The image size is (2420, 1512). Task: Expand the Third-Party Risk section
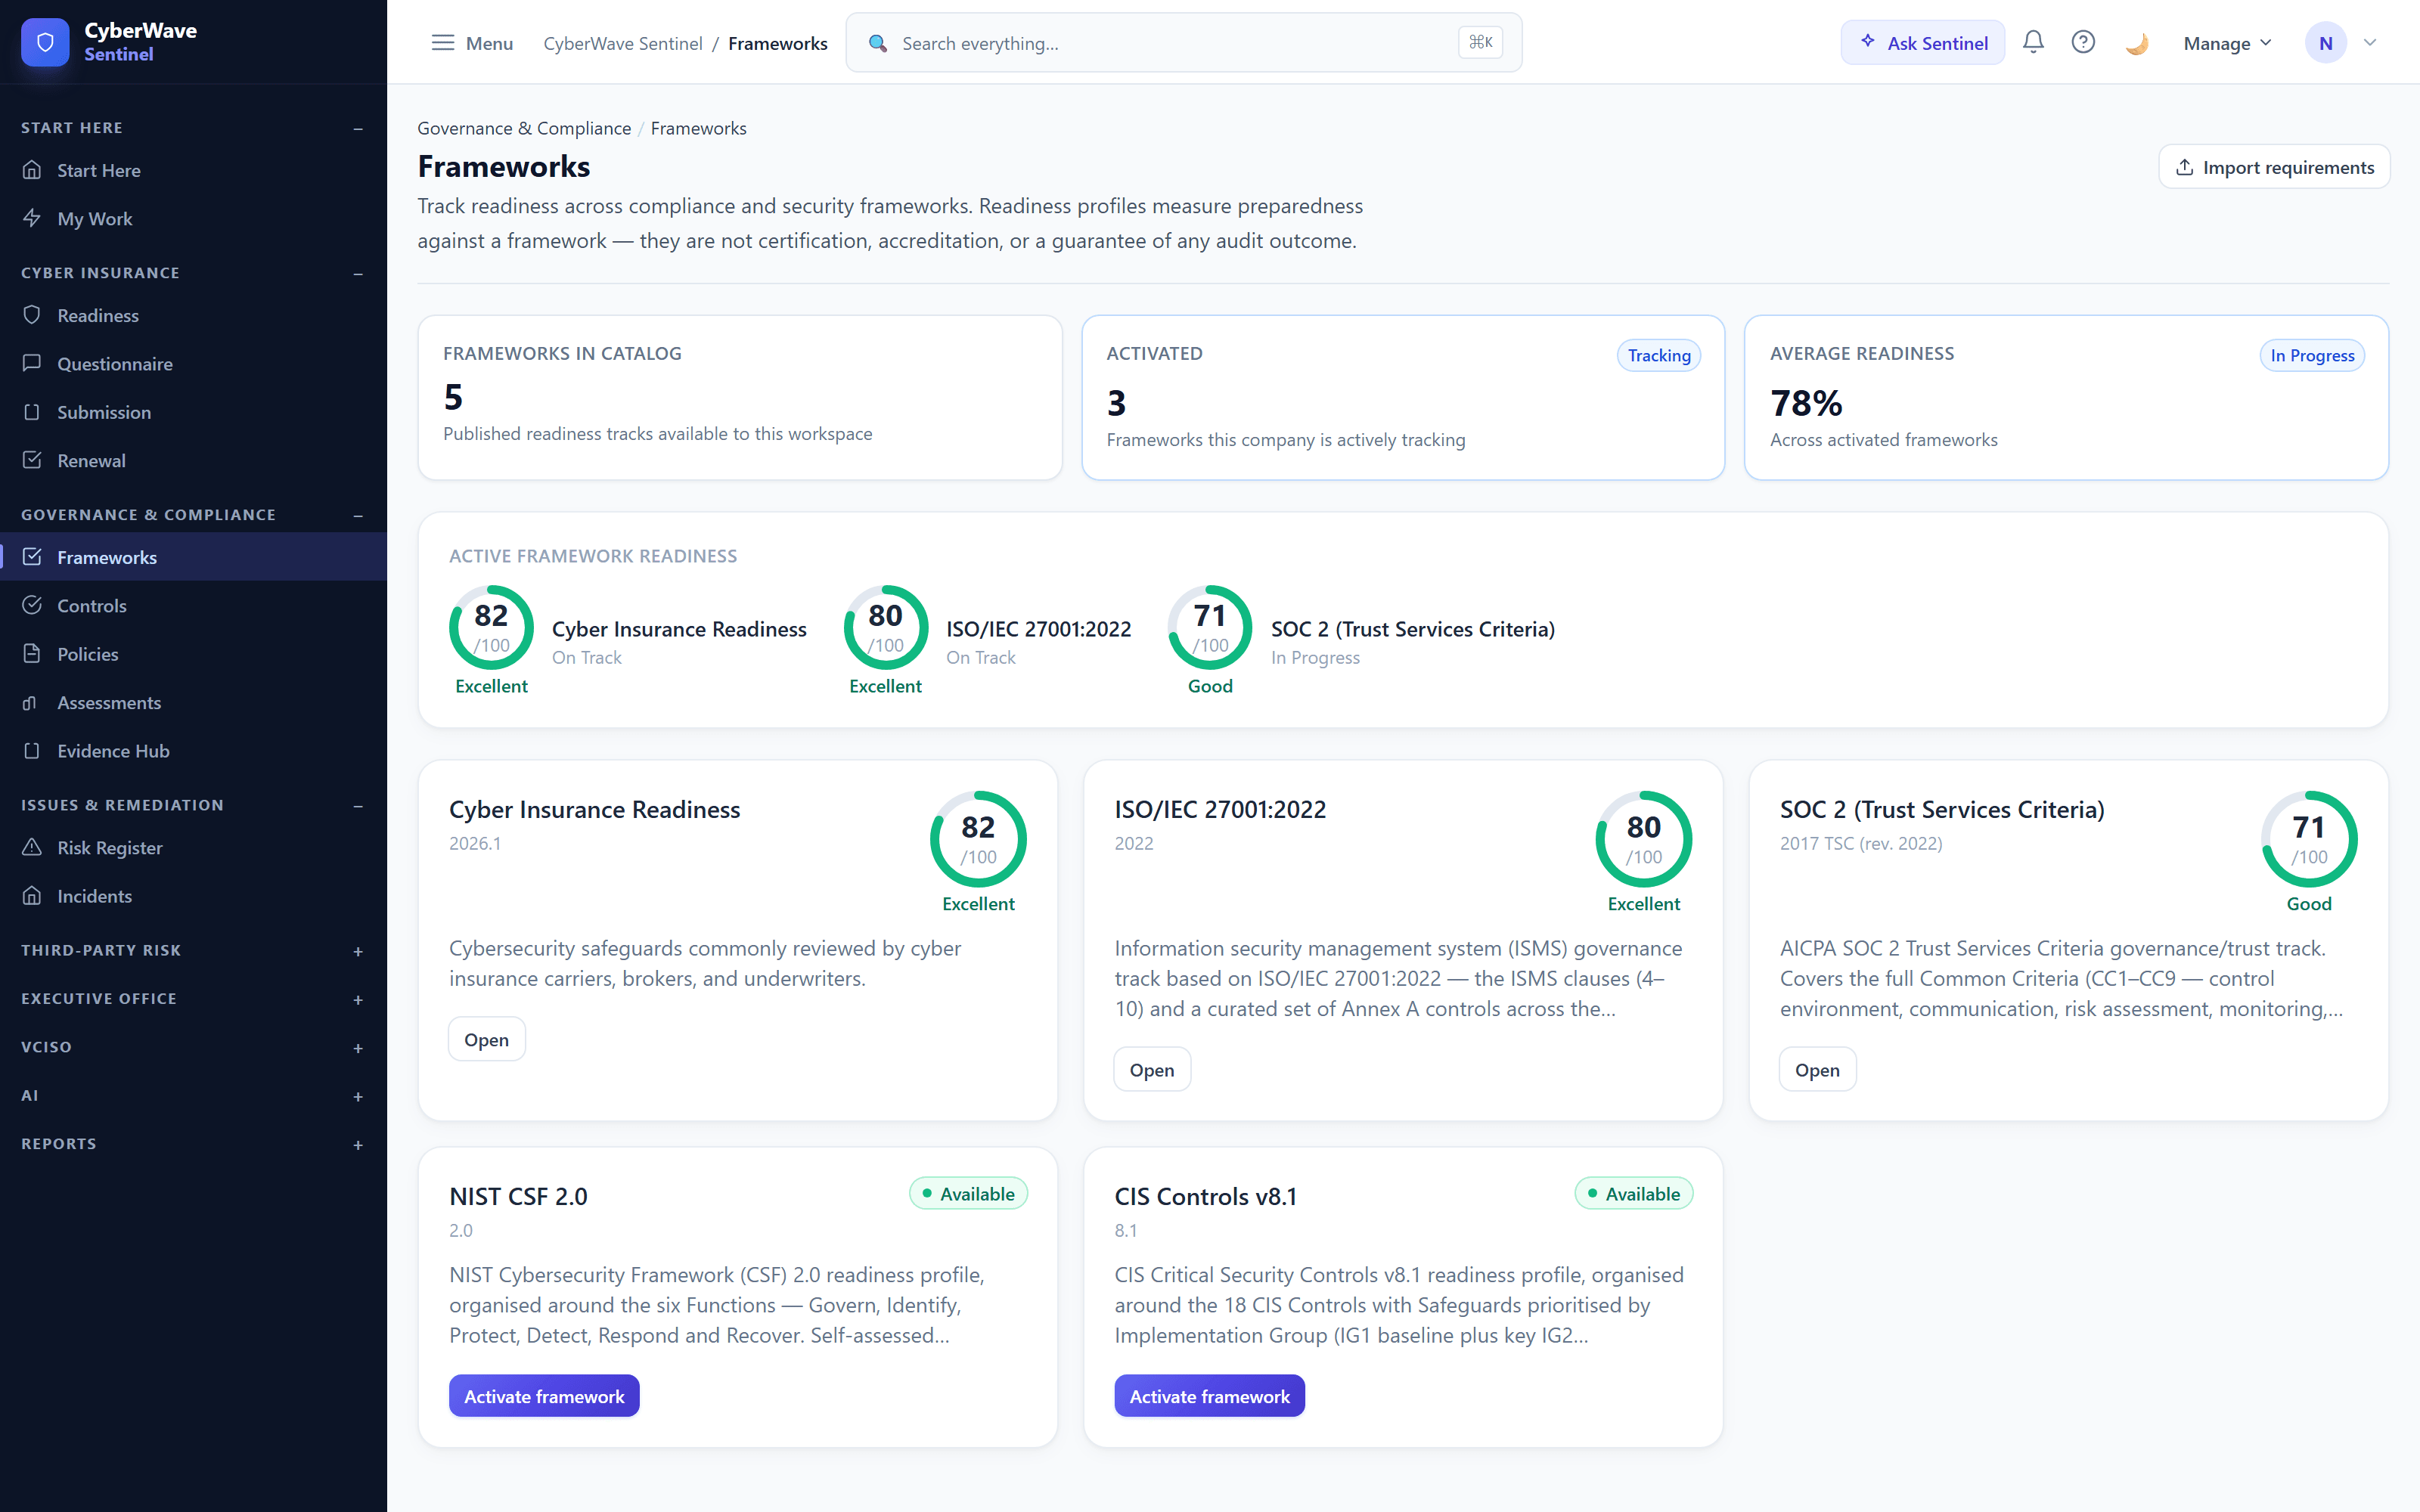tap(358, 951)
